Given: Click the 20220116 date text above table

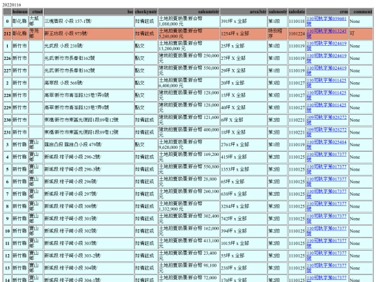Looking at the screenshot, I should [x=12, y=5].
